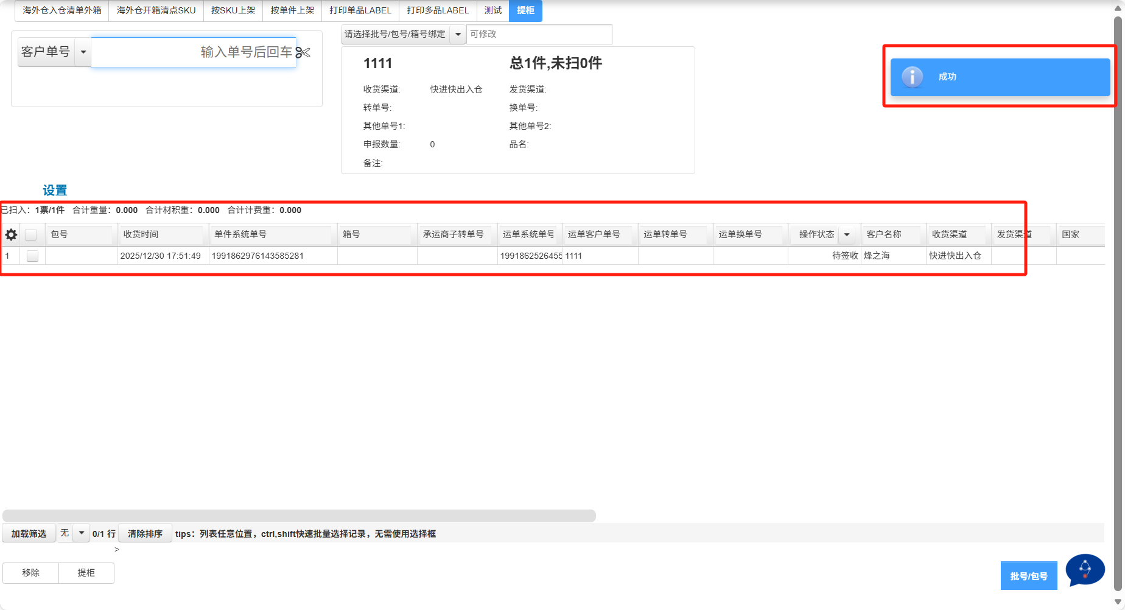Click the scissors icon beside order input
Screen dimensions: 1125x610
pos(303,53)
